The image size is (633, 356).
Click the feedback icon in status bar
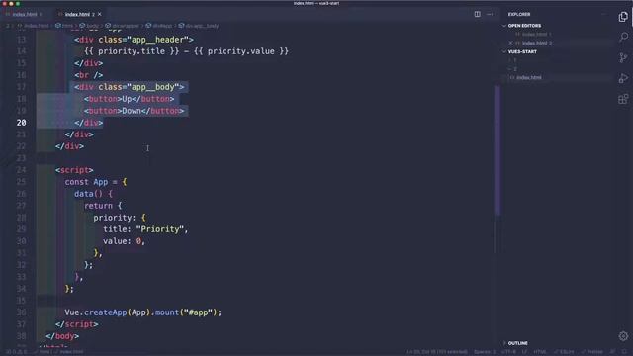[613, 352]
